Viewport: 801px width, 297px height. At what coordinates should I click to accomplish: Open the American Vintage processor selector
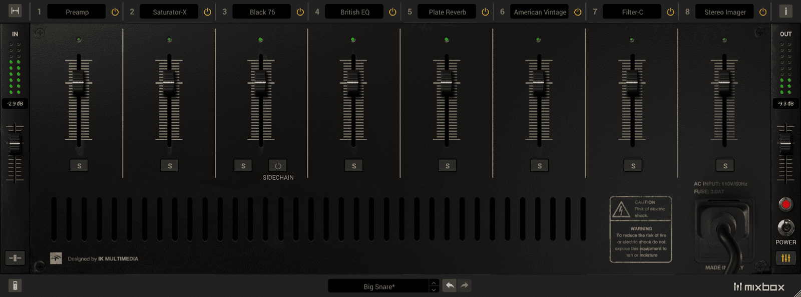pos(540,12)
